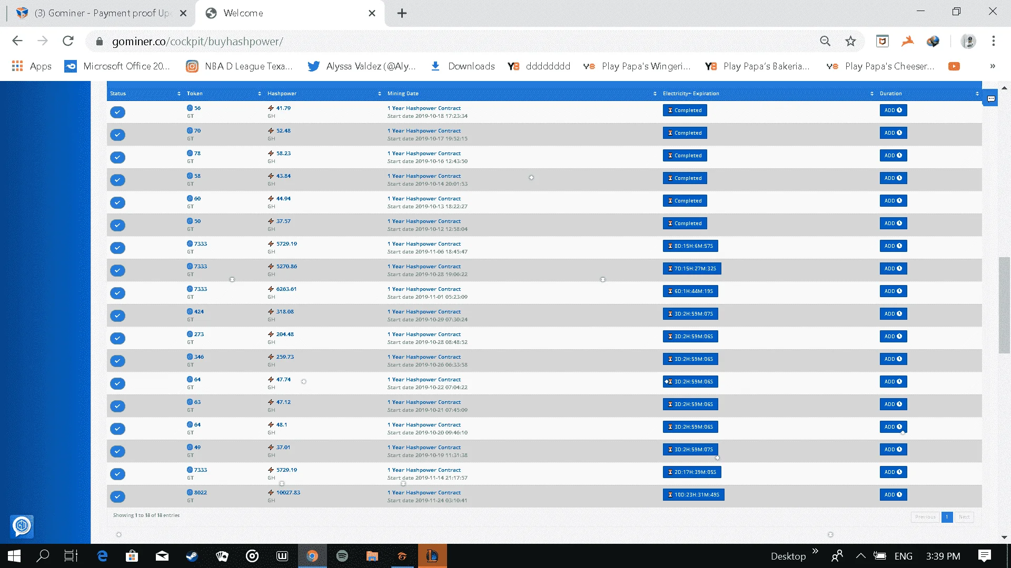This screenshot has width=1011, height=568.
Task: Open Play Papa's Bakeria bookmark
Action: coord(758,66)
